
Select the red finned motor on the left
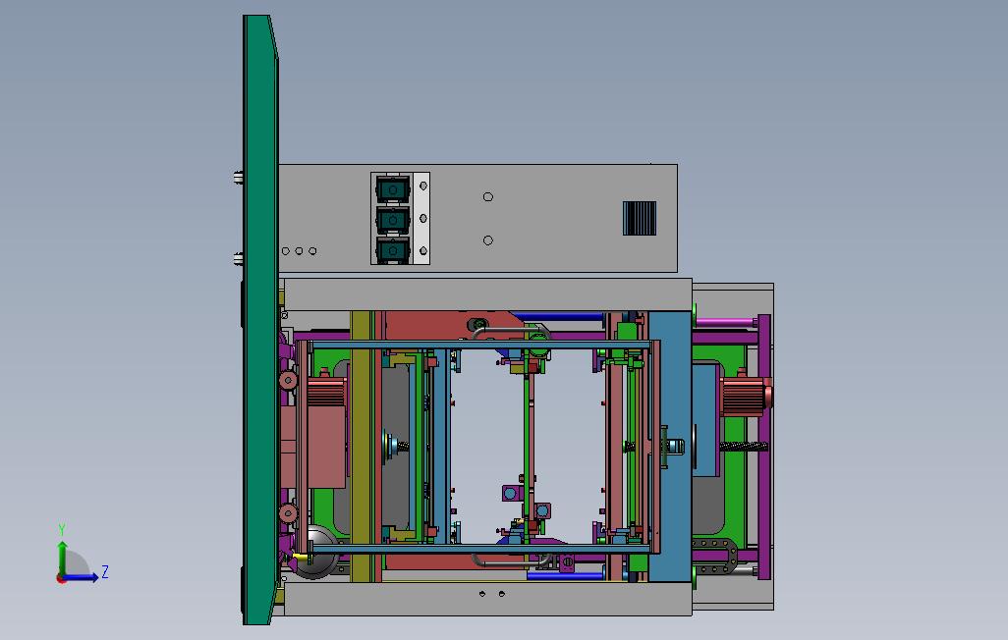coord(326,392)
